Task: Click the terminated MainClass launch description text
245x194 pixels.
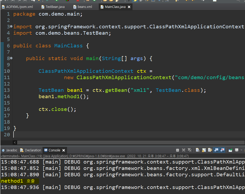Action: pyautogui.click(x=95, y=156)
